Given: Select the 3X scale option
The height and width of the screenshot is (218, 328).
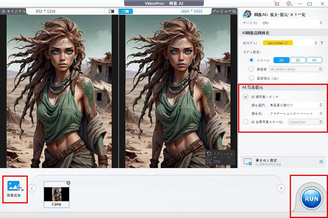Looking at the screenshot, I should [x=298, y=60].
